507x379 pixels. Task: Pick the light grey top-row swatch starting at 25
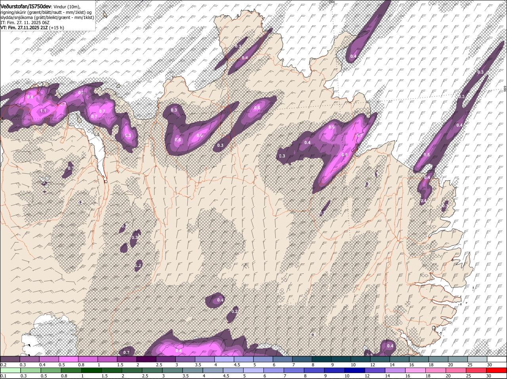tap(477, 359)
